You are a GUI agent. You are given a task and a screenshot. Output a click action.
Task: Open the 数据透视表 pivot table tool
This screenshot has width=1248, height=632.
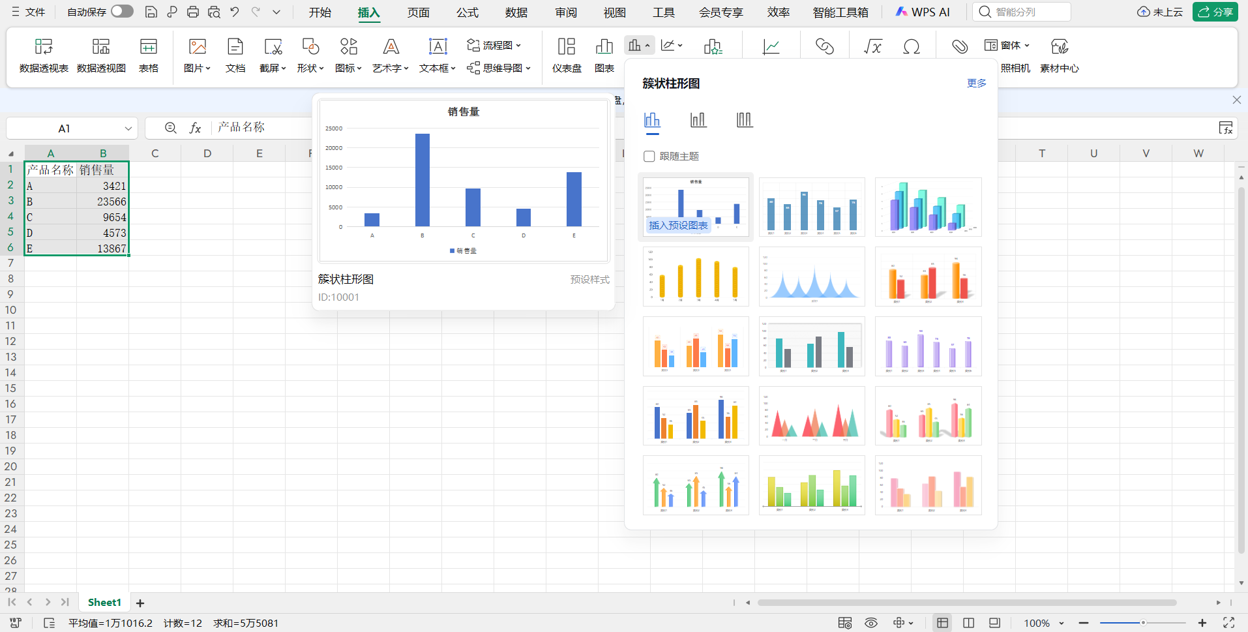[44, 55]
